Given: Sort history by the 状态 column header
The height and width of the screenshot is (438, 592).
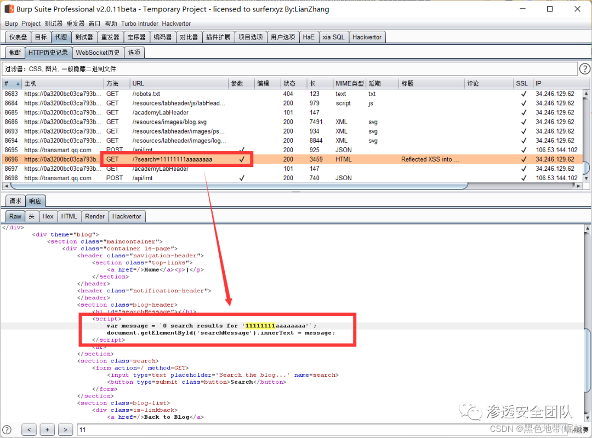Looking at the screenshot, I should click(293, 83).
